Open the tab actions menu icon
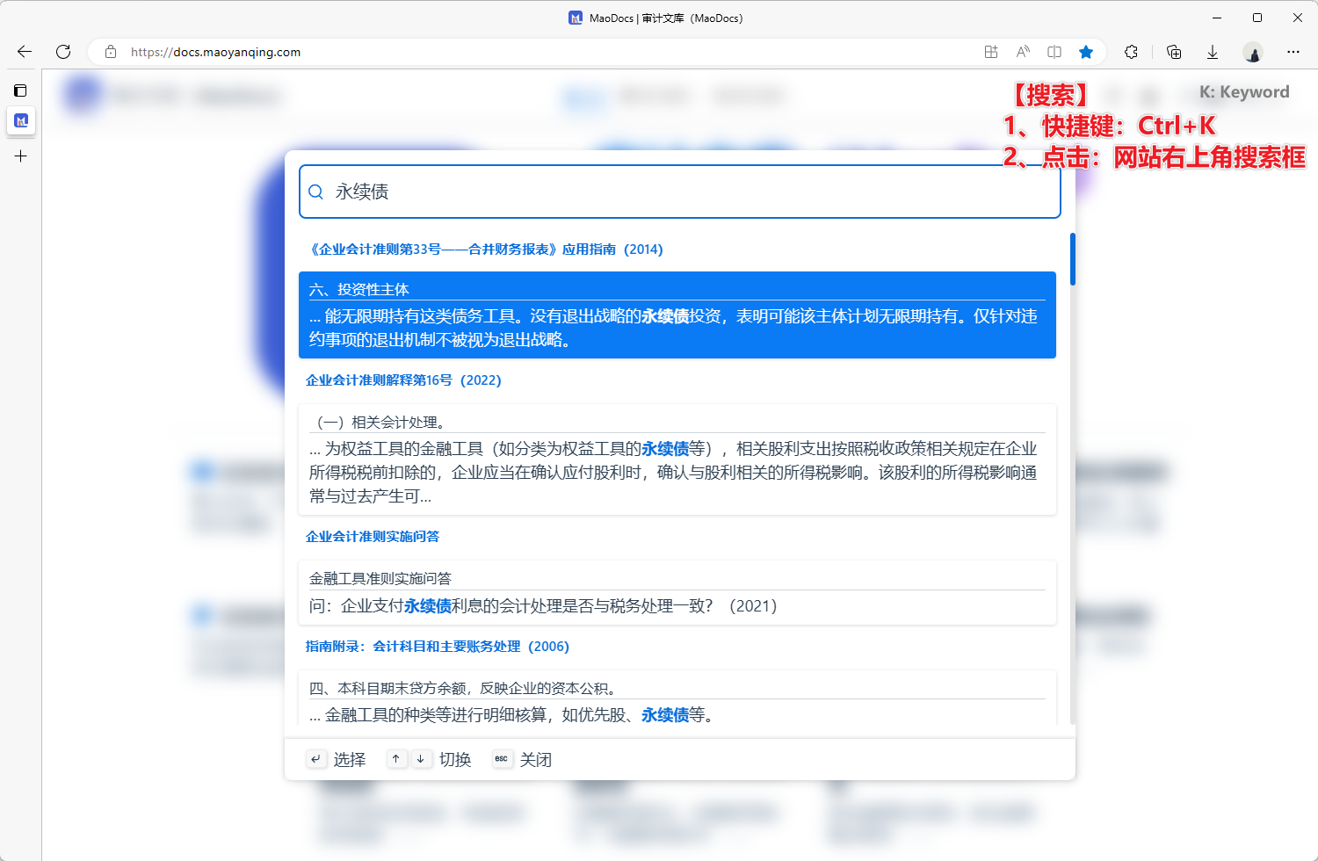Viewport: 1318px width, 861px height. pyautogui.click(x=20, y=90)
